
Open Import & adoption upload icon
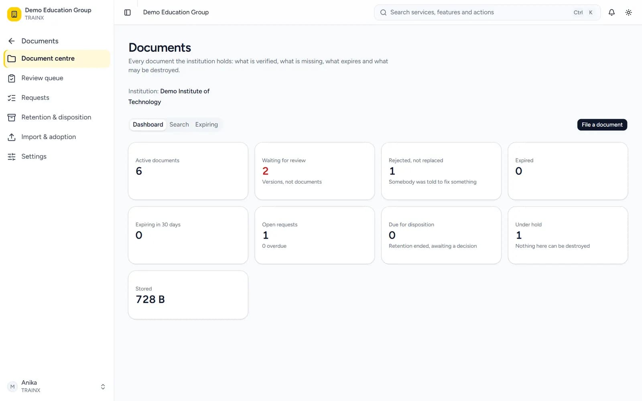(x=12, y=137)
